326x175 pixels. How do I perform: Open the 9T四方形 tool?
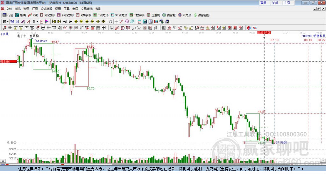[119, 15]
